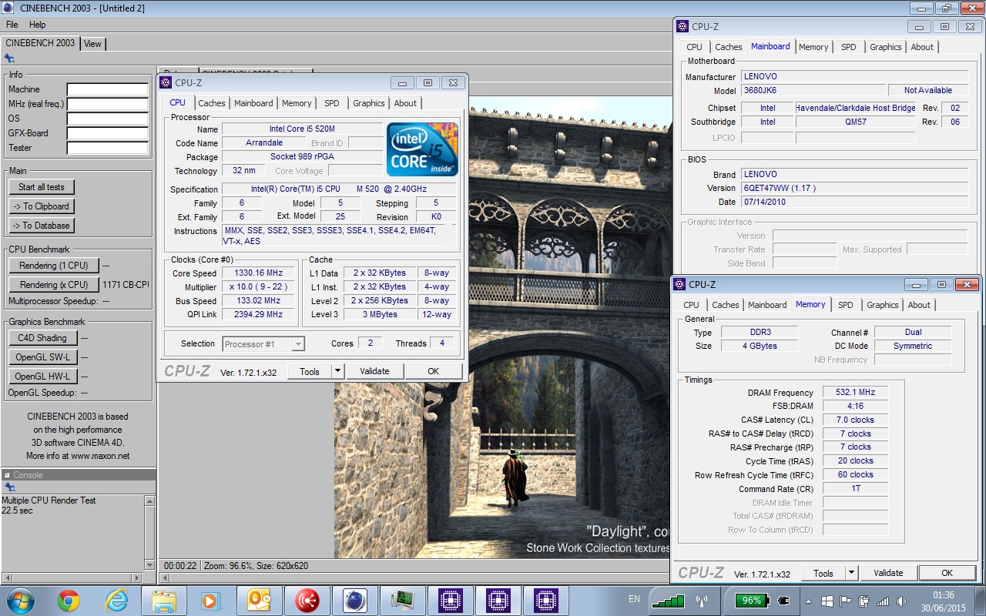This screenshot has height=616, width=986.
Task: Click CPU-Z Memory window title icon
Action: coord(680,285)
